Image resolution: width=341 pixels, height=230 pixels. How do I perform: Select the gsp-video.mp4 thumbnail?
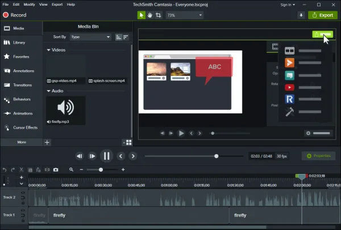click(66, 69)
